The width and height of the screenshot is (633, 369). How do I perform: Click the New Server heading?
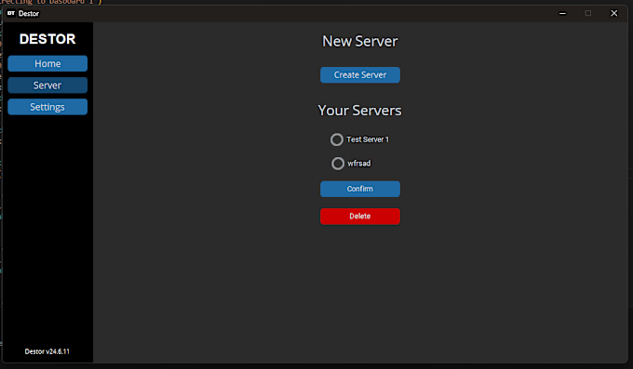point(360,41)
